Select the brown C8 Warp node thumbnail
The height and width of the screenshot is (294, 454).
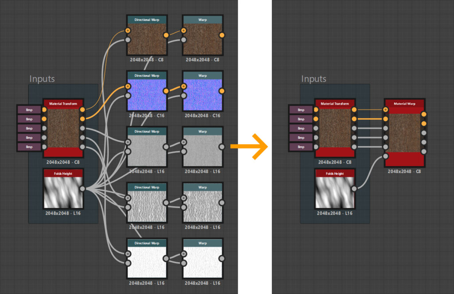[202, 39]
